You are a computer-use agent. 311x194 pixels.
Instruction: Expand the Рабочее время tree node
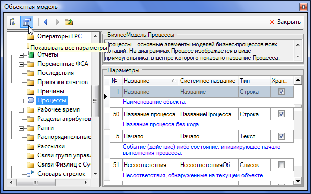click(x=21, y=110)
